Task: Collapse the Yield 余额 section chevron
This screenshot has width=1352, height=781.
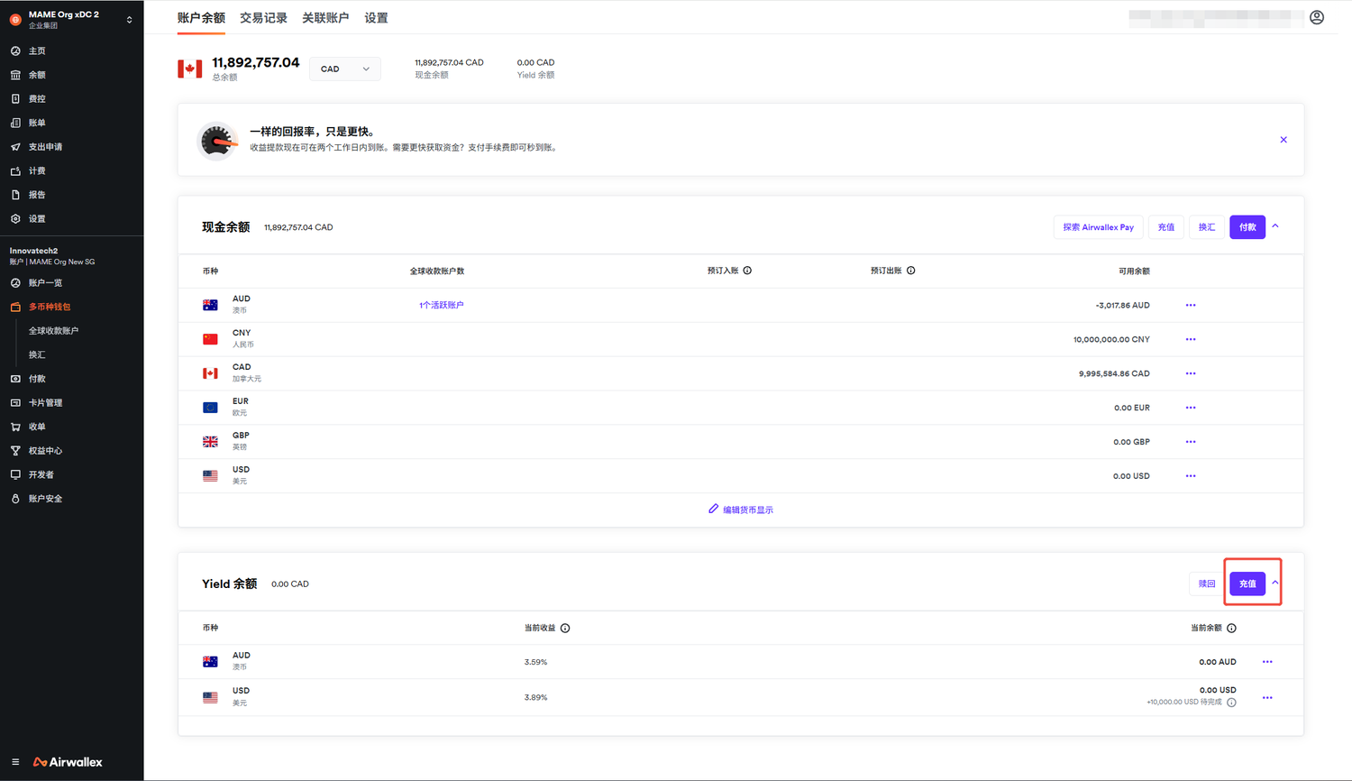Action: (x=1277, y=583)
